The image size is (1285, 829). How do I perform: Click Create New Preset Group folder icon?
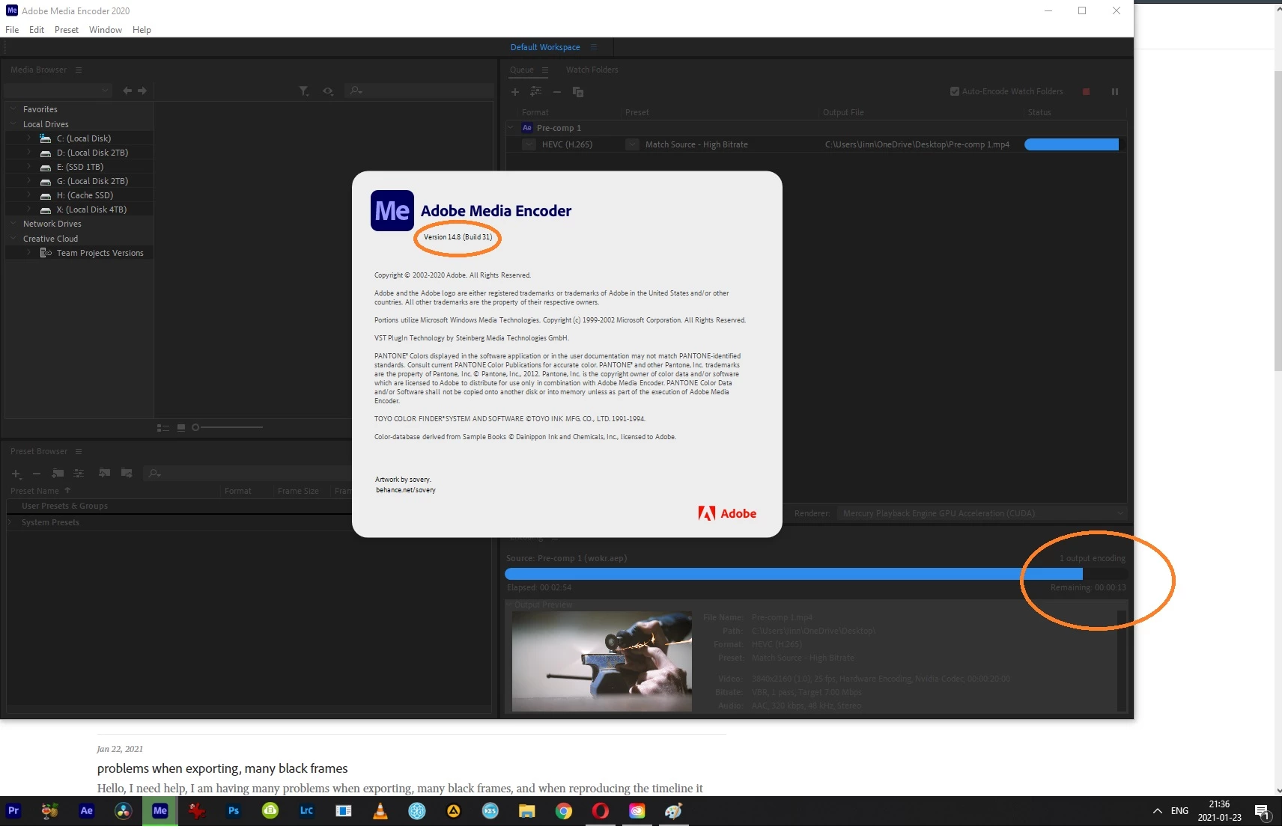[x=58, y=474]
